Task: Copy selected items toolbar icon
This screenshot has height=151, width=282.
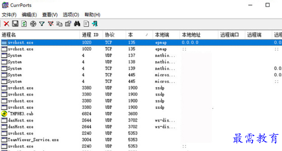Action: pyautogui.click(x=59, y=24)
